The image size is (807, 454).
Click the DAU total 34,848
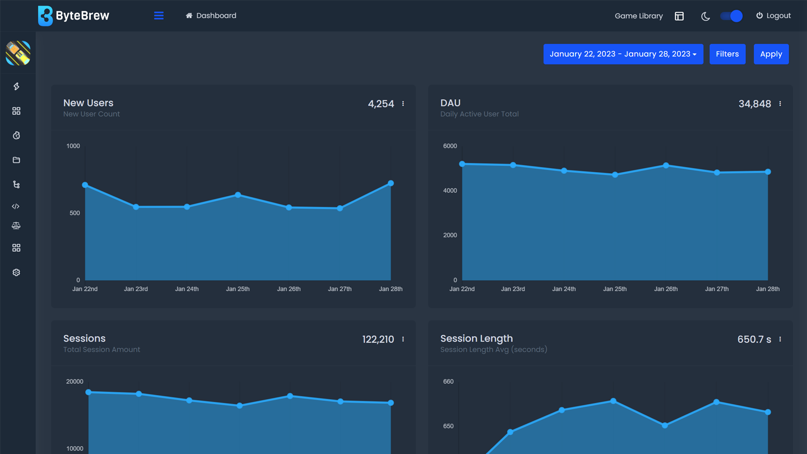755,104
